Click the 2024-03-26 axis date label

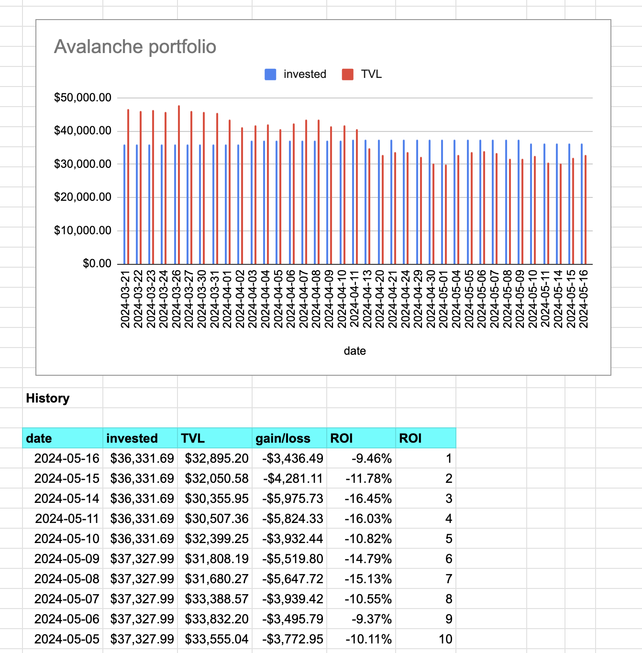pyautogui.click(x=176, y=299)
